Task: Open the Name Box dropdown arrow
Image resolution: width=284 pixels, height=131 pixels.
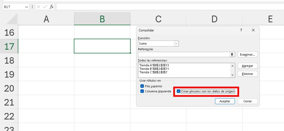Action: pos(27,7)
